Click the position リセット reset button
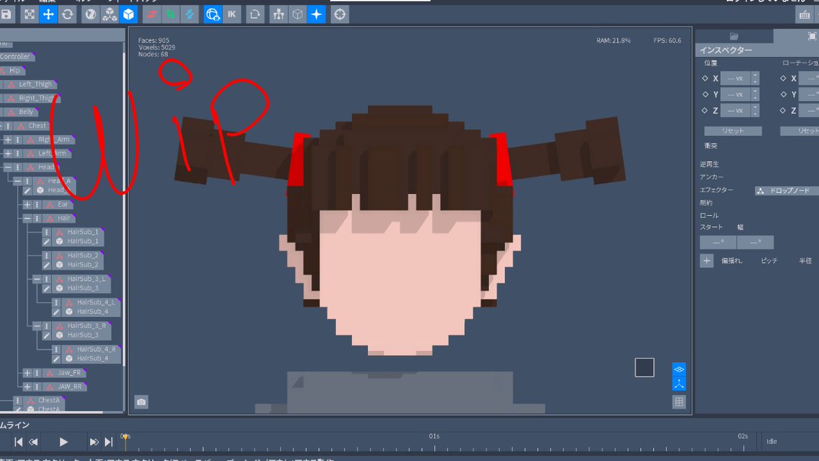This screenshot has height=461, width=819. pos(733,130)
